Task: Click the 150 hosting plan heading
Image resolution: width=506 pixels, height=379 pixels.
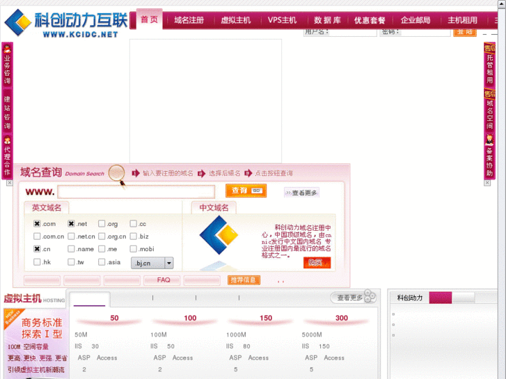Action: pyautogui.click(x=266, y=318)
